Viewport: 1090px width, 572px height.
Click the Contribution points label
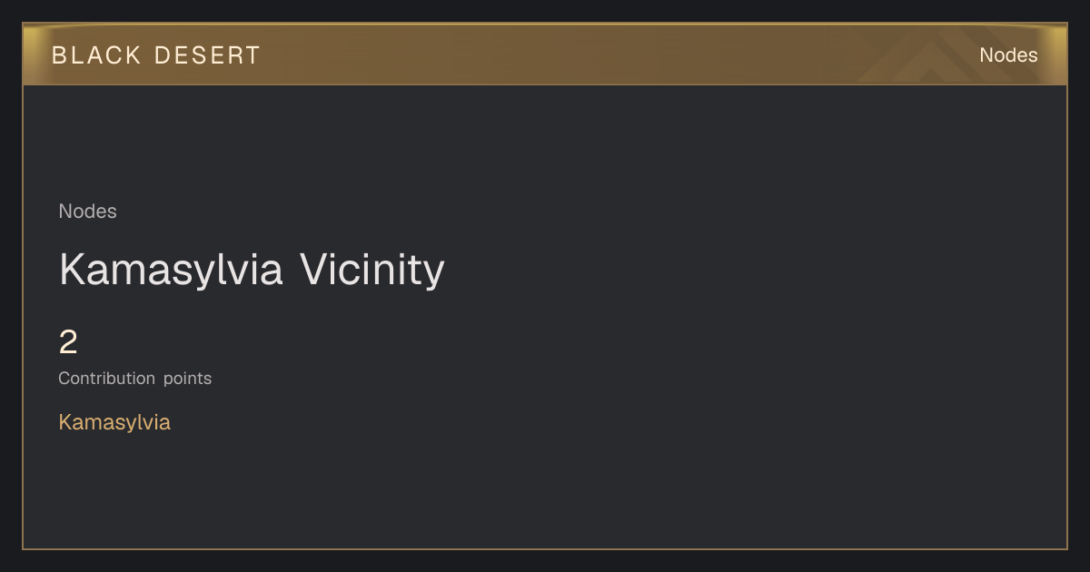point(135,379)
